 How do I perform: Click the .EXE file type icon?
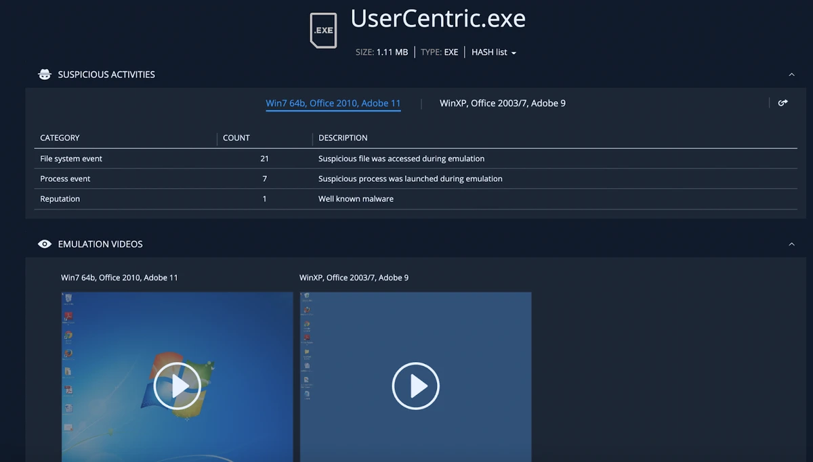point(323,30)
